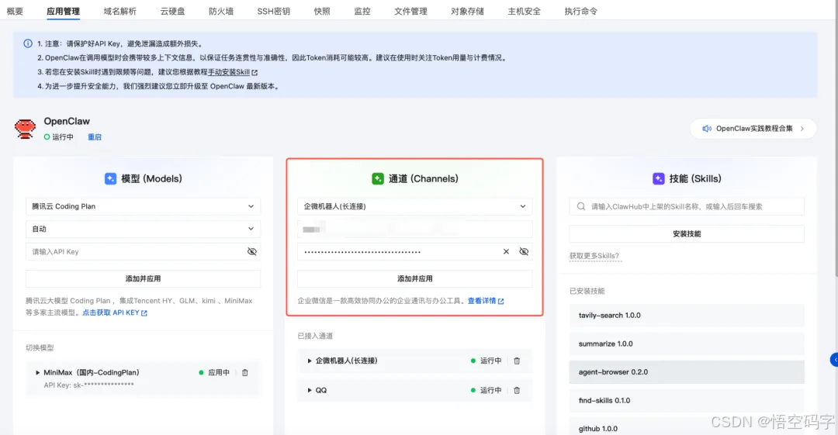Delete the MiniMax model with trash icon
The width and height of the screenshot is (838, 435).
tap(244, 372)
